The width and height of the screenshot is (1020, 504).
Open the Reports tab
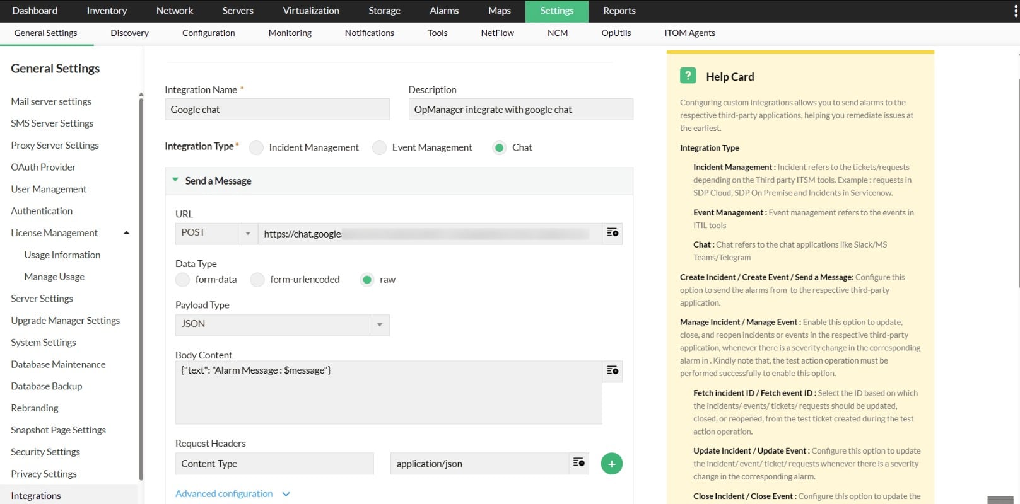(619, 11)
